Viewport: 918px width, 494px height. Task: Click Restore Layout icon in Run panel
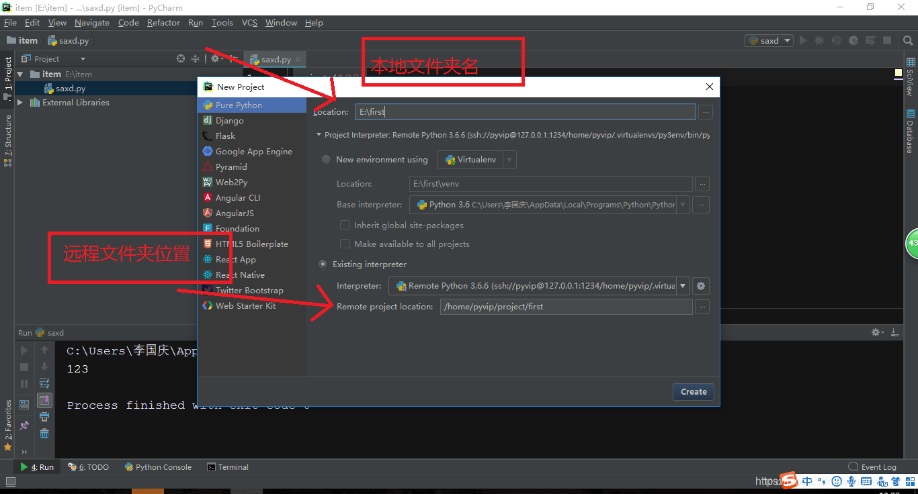click(x=24, y=405)
